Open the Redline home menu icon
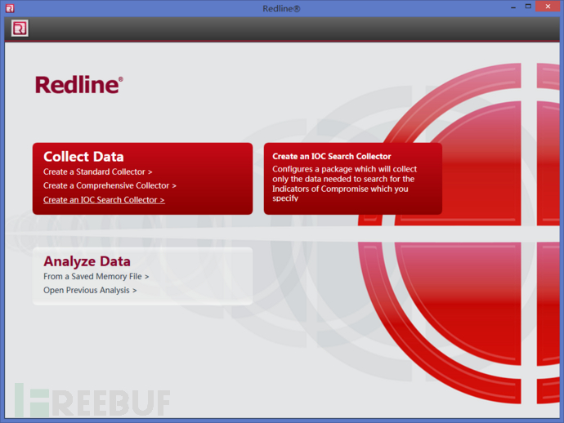This screenshot has height=423, width=564. click(x=20, y=29)
